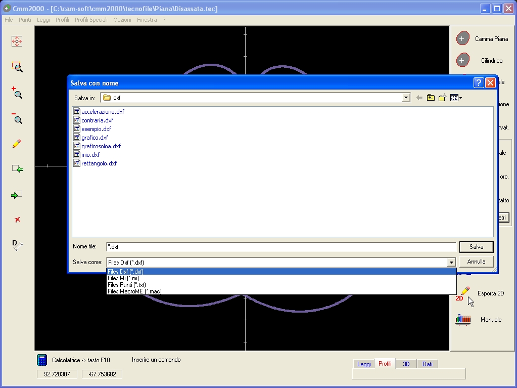Open the Profili Speciali menu

(x=91, y=20)
